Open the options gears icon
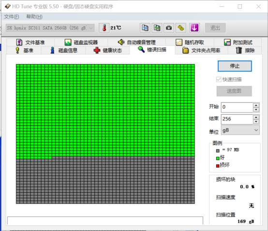The image size is (268, 231). (180, 28)
